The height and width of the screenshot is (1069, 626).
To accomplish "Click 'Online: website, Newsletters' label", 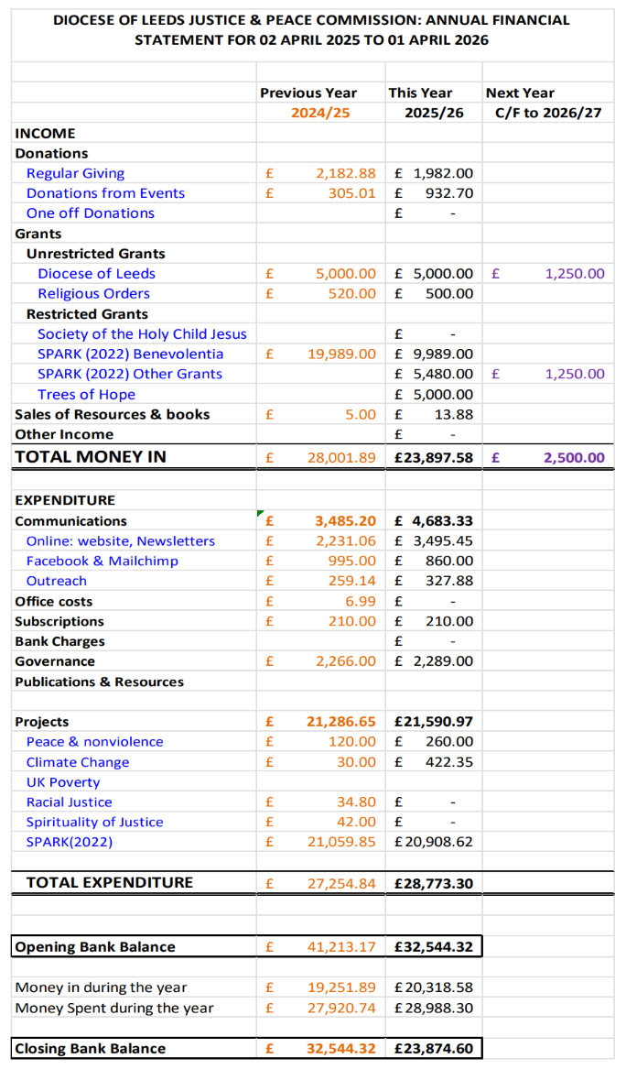I will (121, 540).
